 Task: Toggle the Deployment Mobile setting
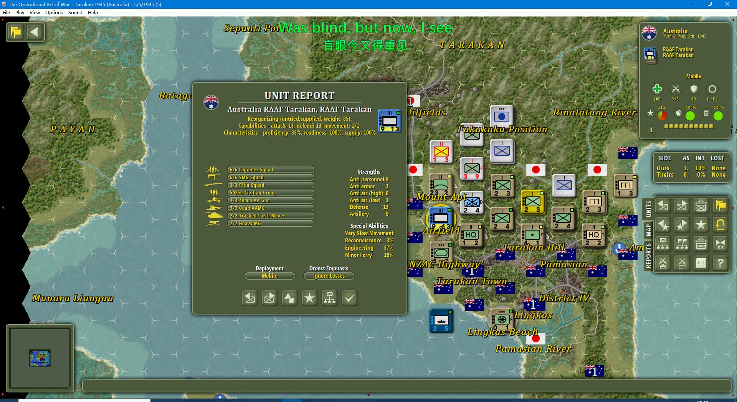pos(269,276)
